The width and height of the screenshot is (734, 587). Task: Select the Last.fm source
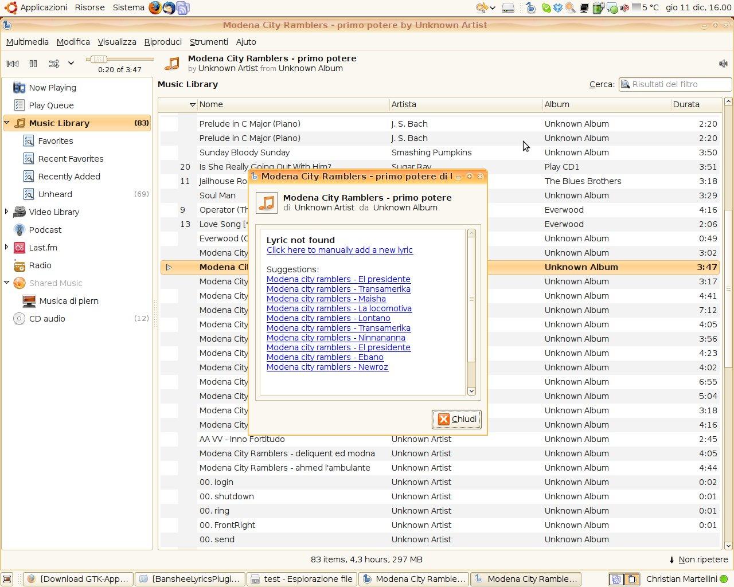coord(43,248)
